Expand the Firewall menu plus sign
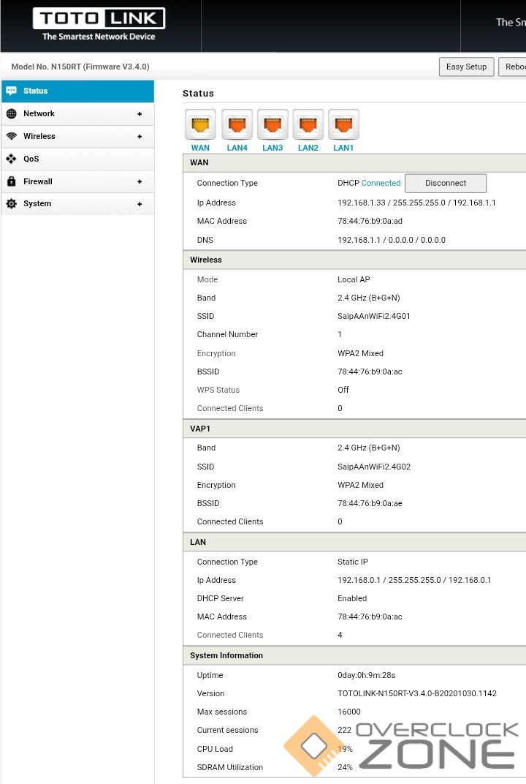 pos(140,182)
